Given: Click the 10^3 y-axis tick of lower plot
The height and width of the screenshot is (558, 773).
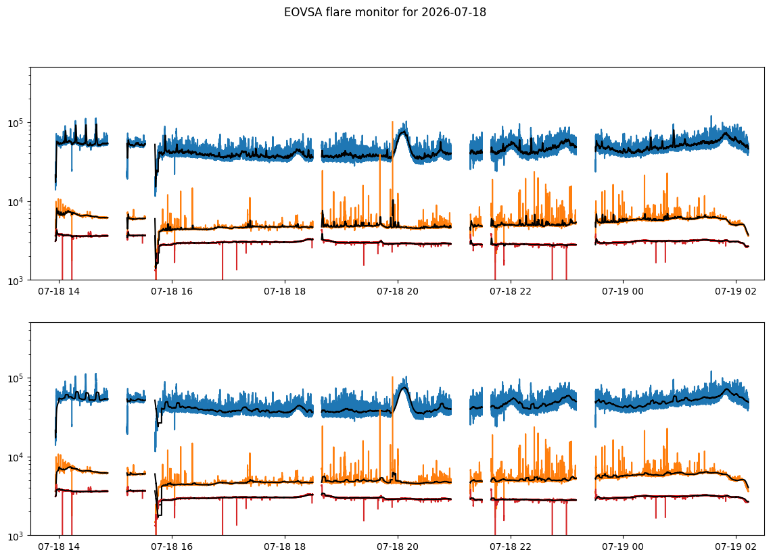Looking at the screenshot, I should coord(17,535).
